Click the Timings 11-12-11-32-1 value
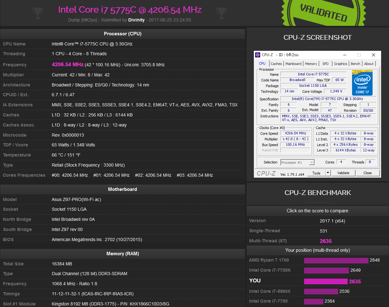389x307 pixels. (93, 294)
